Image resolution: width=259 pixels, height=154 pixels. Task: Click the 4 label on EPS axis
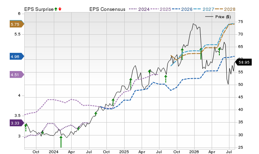19,96
